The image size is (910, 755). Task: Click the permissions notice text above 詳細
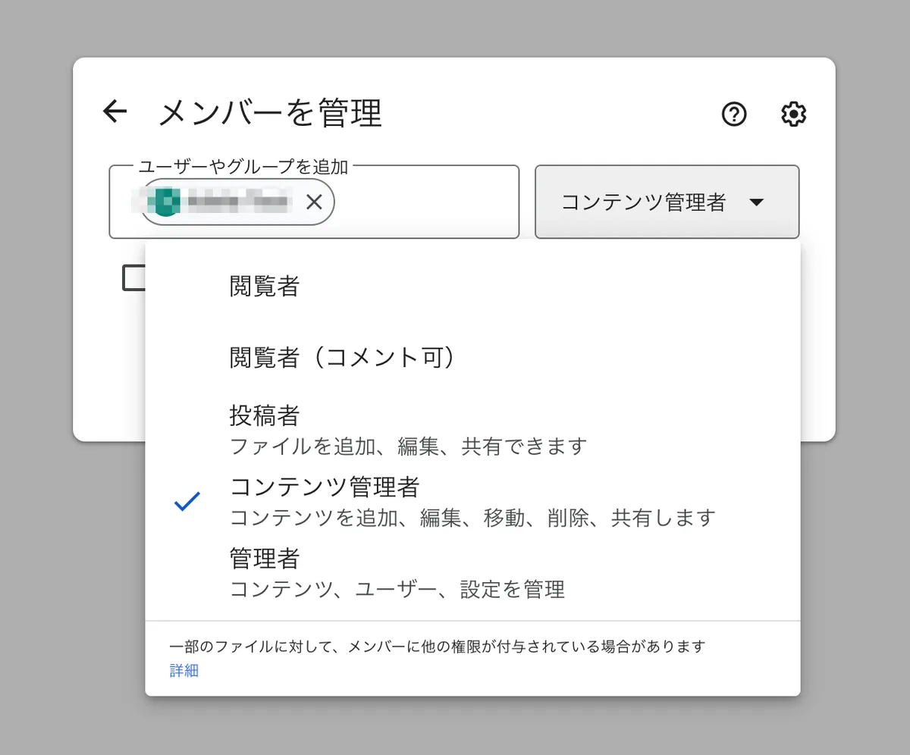pos(438,647)
